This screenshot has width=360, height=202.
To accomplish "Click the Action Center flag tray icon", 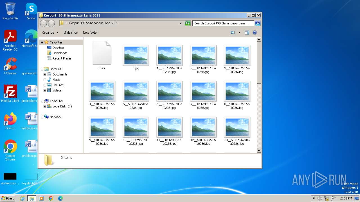I will point(333,198).
